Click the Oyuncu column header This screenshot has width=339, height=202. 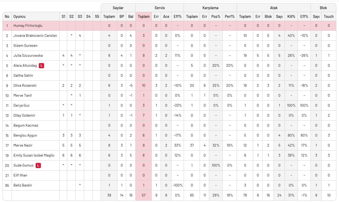point(20,17)
